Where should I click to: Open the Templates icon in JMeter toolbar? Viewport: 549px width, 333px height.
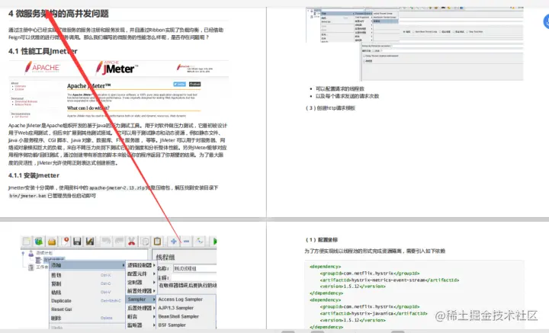[x=39, y=241]
